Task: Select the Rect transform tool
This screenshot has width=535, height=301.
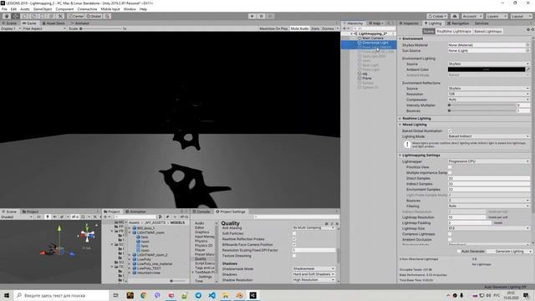Action: click(x=43, y=16)
